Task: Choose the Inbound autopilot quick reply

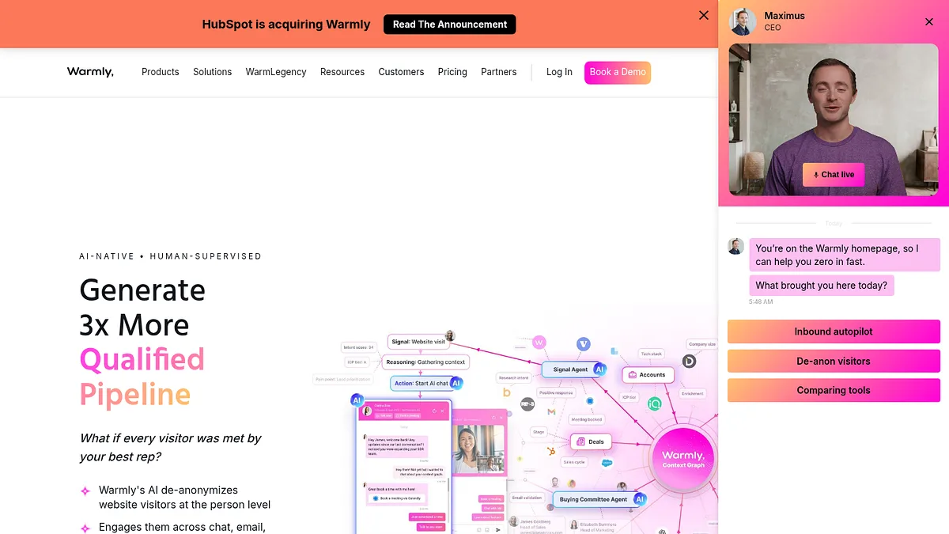Action: (x=834, y=331)
